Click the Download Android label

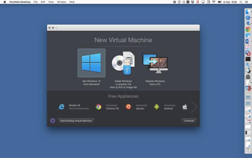[x=169, y=107]
